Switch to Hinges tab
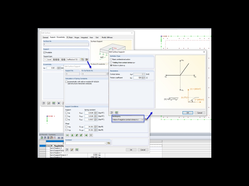 point(77,38)
